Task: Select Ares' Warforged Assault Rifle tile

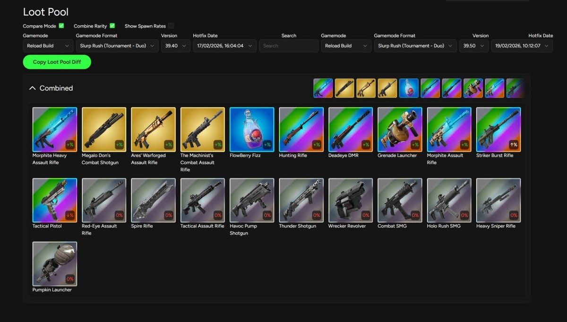Action: point(153,130)
